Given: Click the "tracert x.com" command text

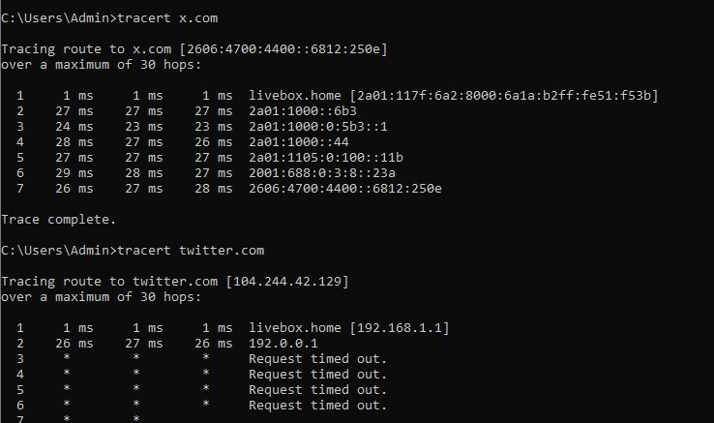Looking at the screenshot, I should click(x=165, y=17).
